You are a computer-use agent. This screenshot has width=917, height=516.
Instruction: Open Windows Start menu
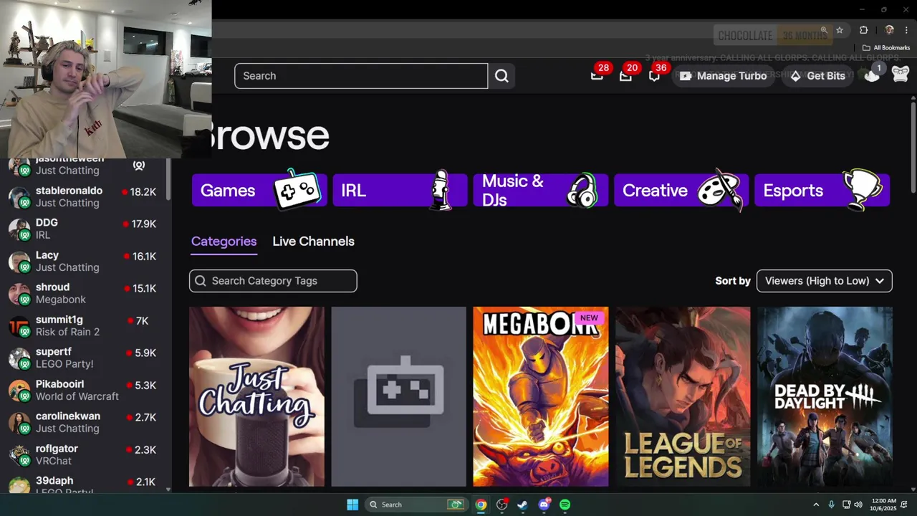[x=352, y=505]
